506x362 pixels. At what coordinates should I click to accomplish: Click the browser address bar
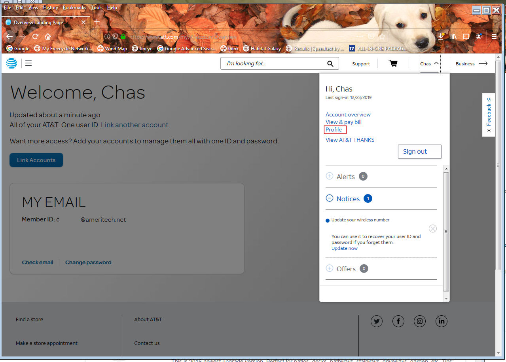(x=245, y=36)
